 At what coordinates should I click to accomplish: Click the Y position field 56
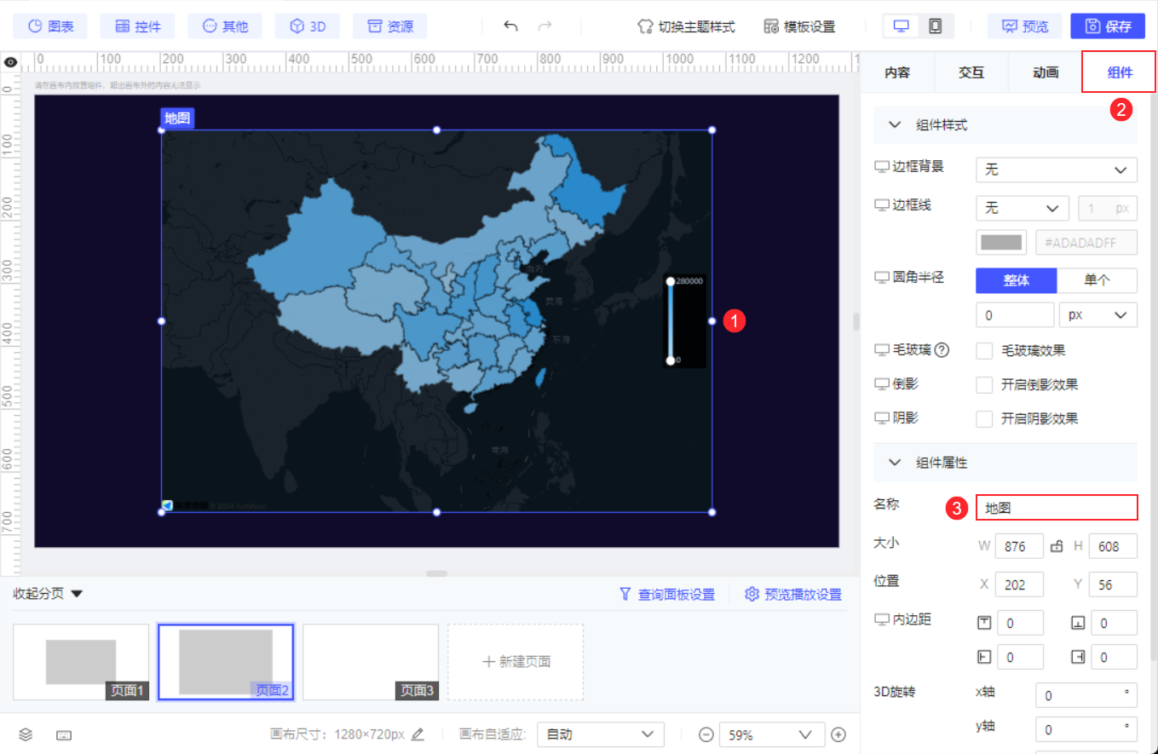click(x=1113, y=584)
